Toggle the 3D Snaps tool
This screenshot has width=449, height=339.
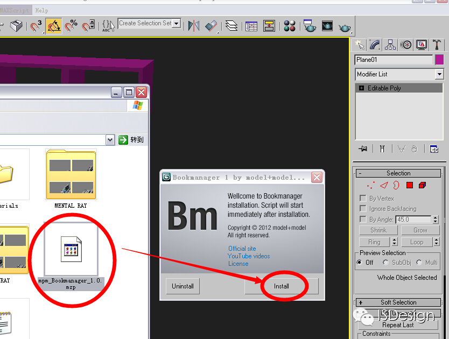click(36, 26)
